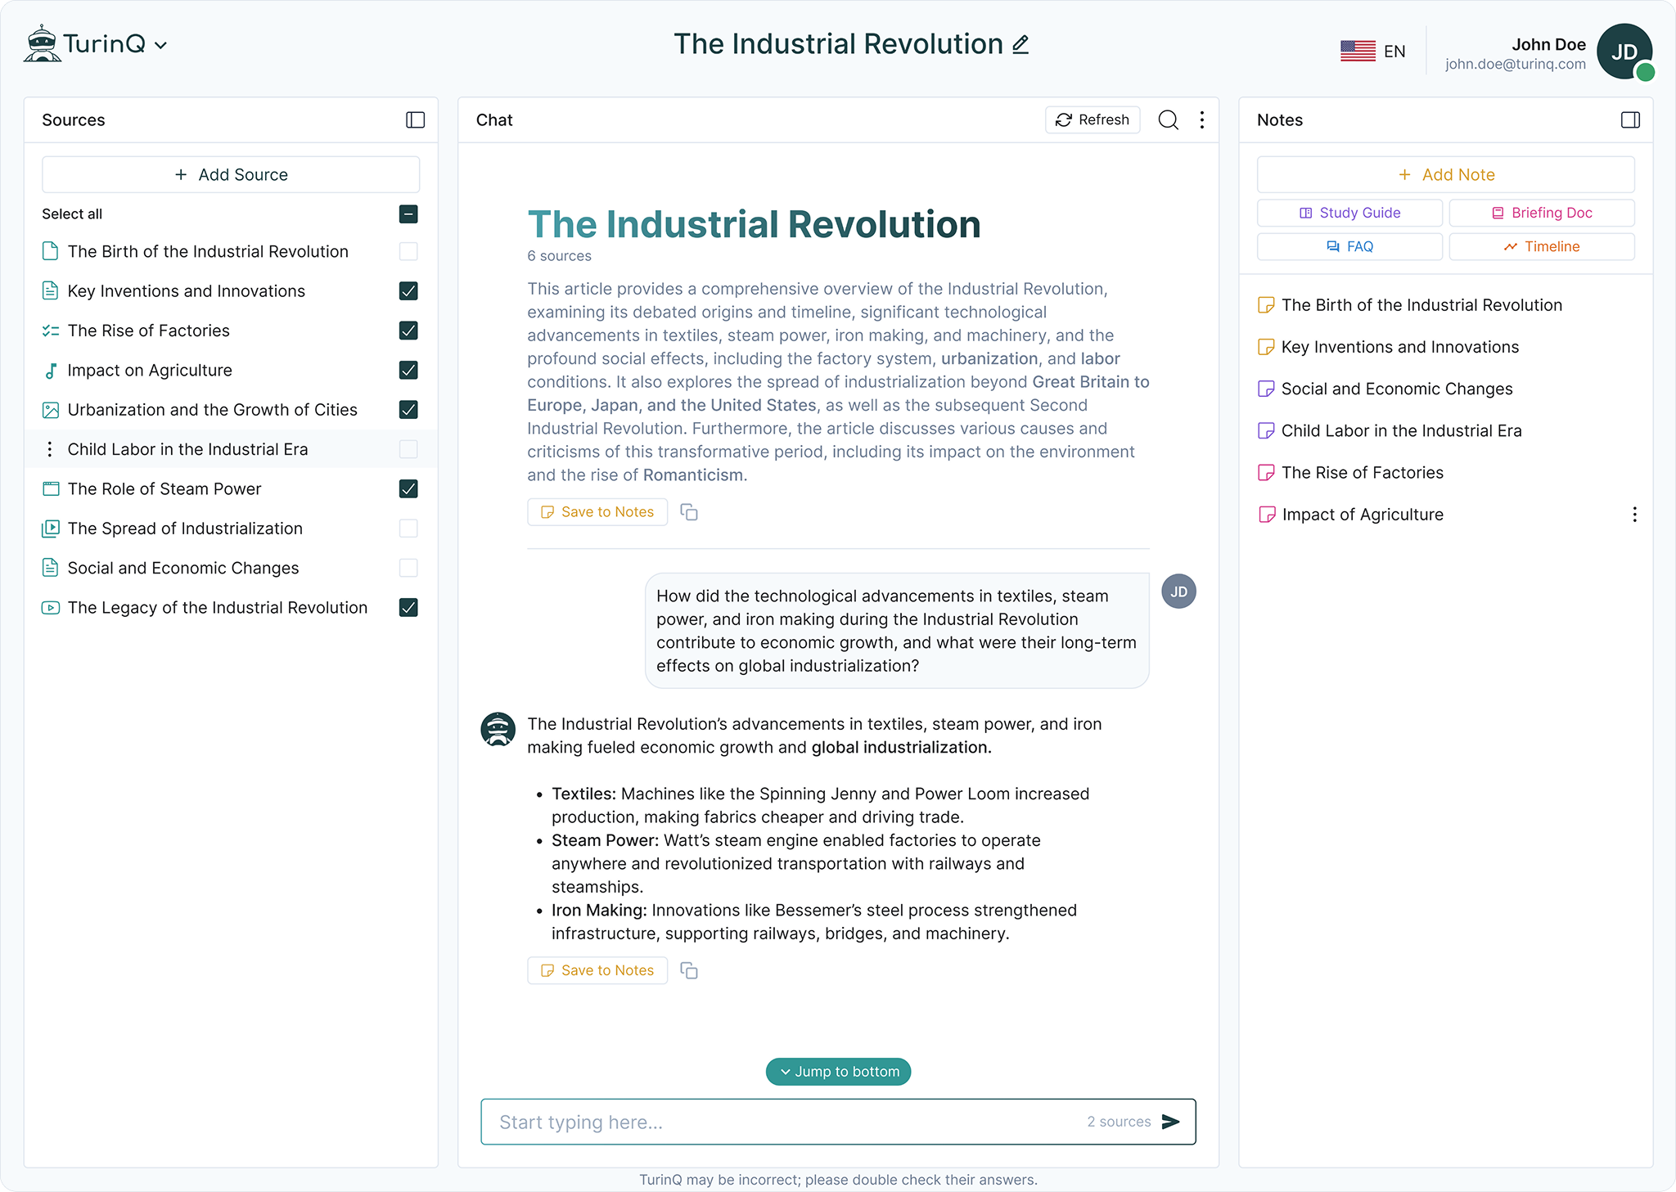Send message arrow icon
The width and height of the screenshot is (1676, 1192).
1171,1122
